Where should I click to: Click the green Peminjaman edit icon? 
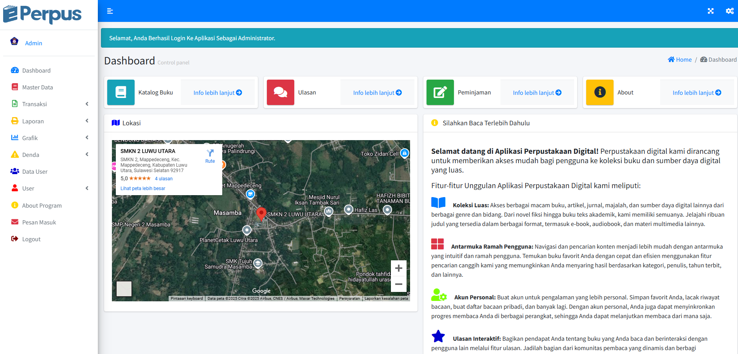pyautogui.click(x=440, y=93)
